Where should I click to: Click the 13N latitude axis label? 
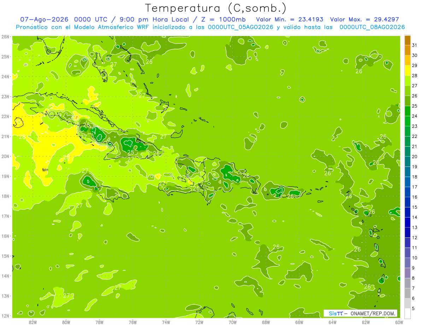[x=5, y=296]
